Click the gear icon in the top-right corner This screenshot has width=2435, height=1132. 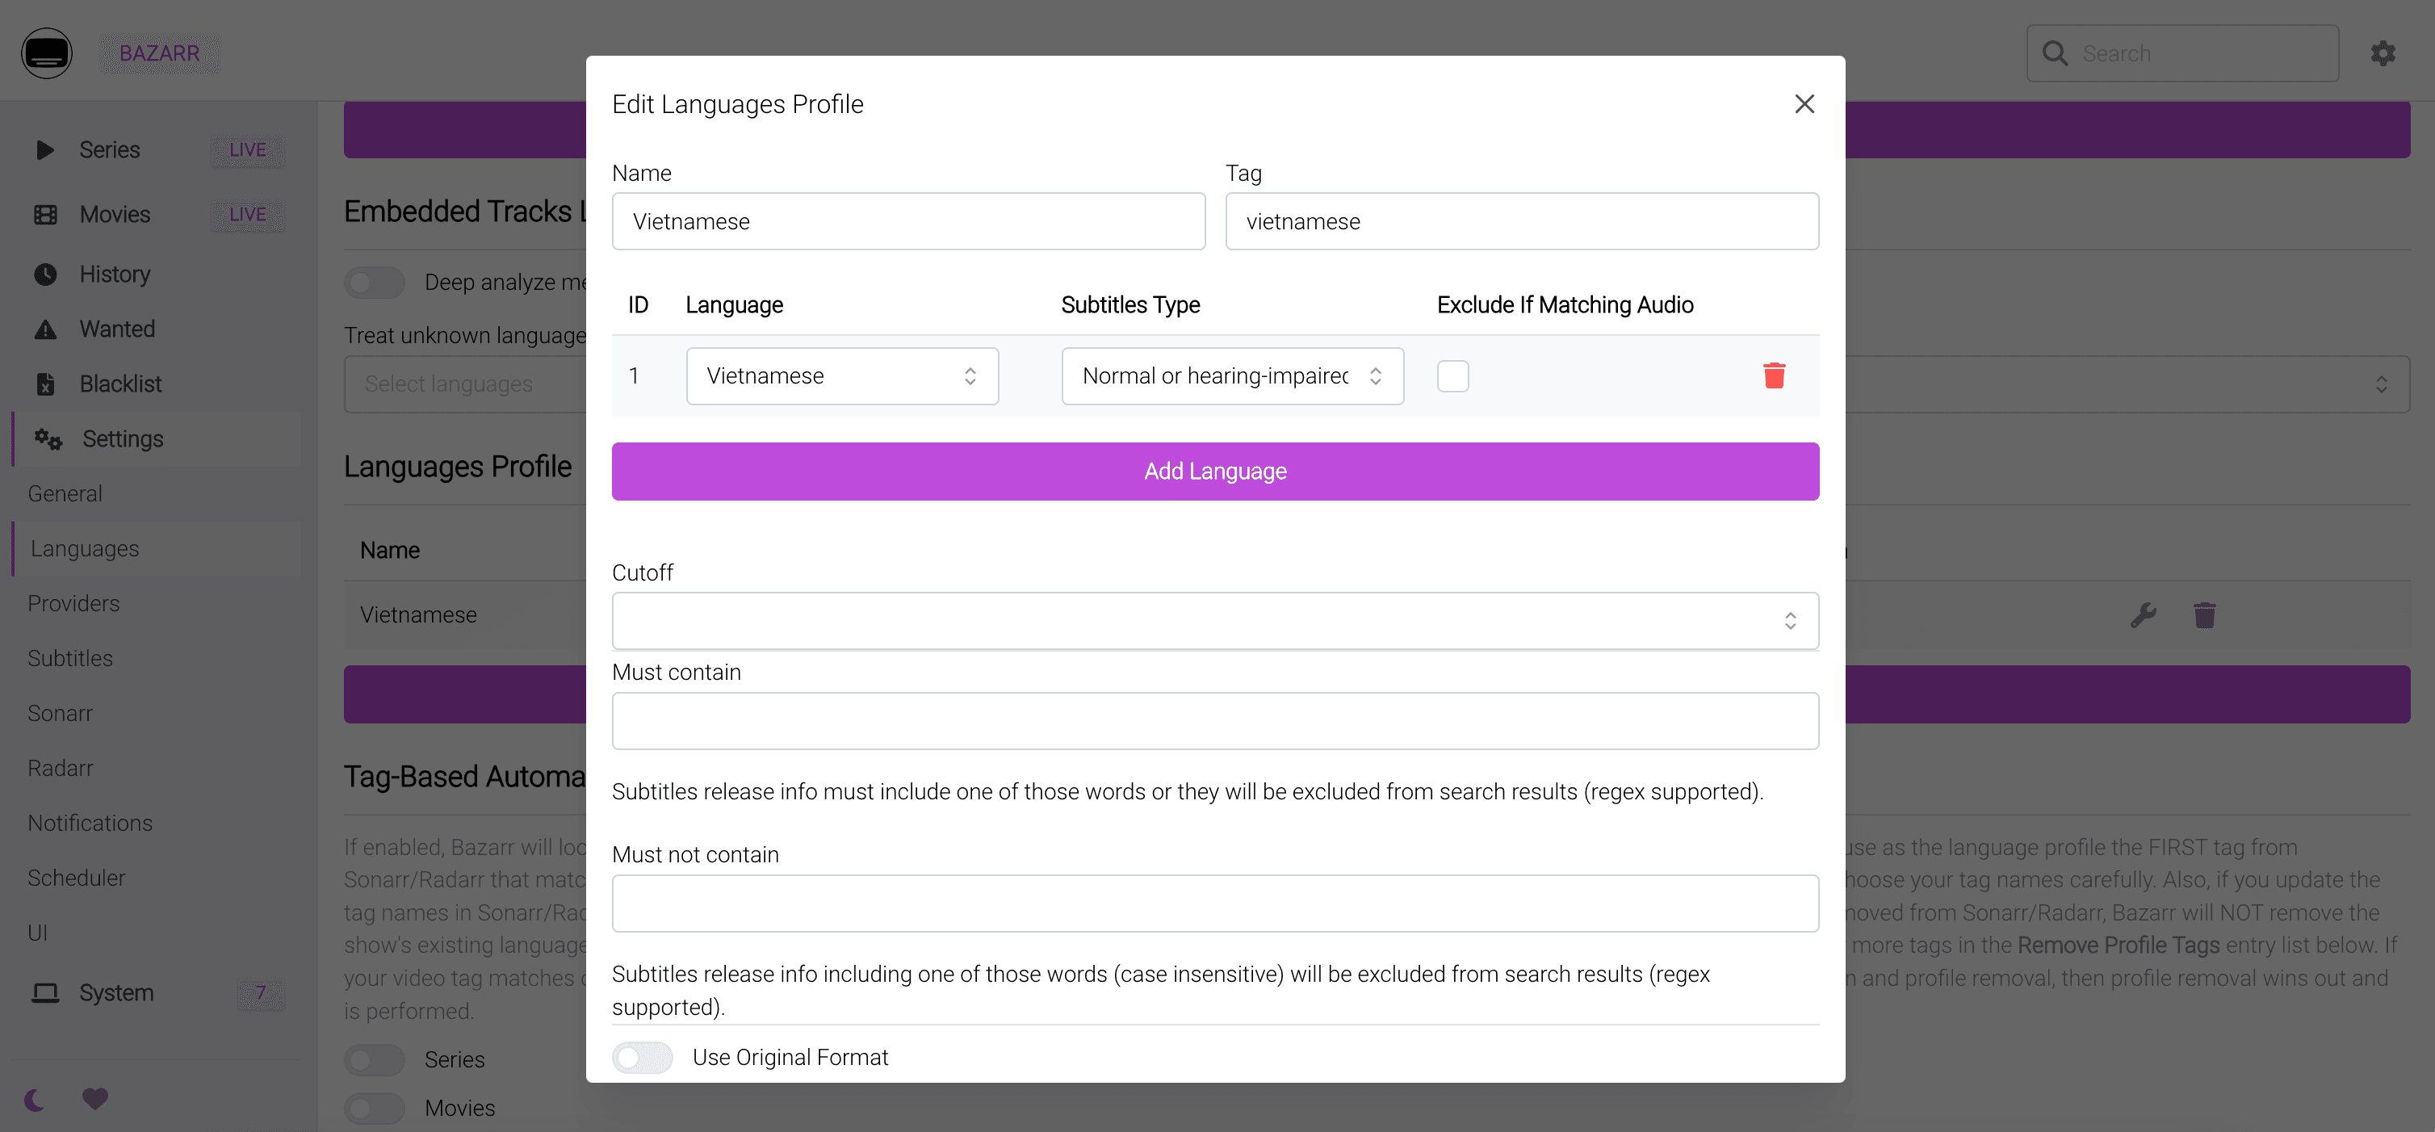2383,53
